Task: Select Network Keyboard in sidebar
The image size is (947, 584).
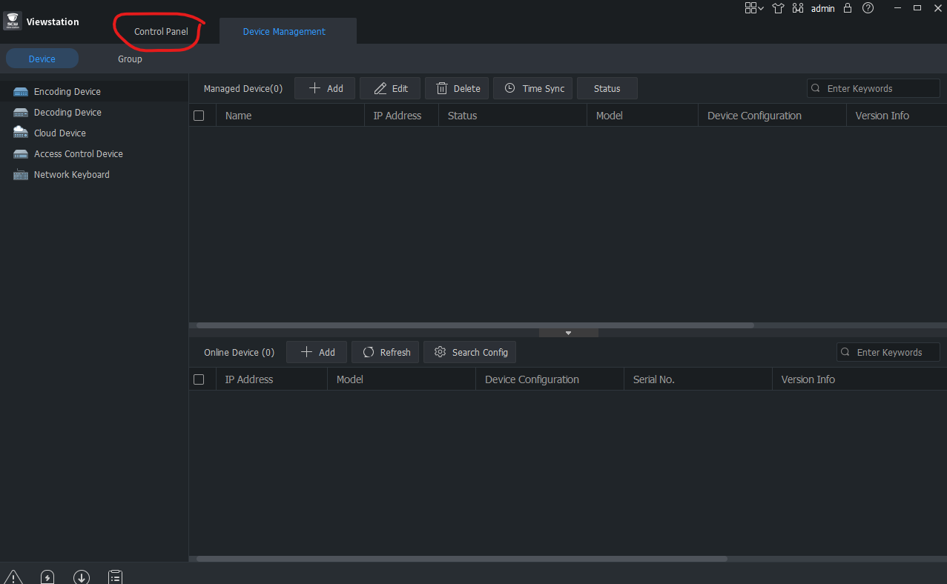Action: 94,175
